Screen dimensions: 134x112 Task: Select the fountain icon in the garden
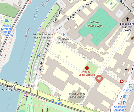(x=111, y=4)
